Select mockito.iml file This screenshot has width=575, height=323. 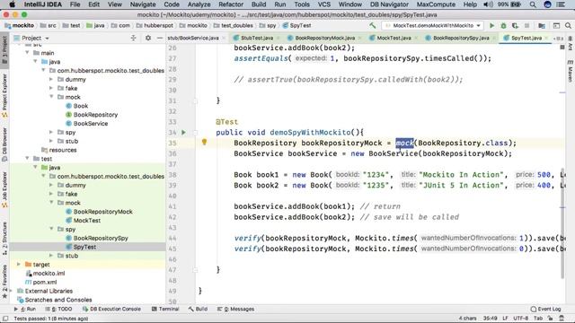49,273
